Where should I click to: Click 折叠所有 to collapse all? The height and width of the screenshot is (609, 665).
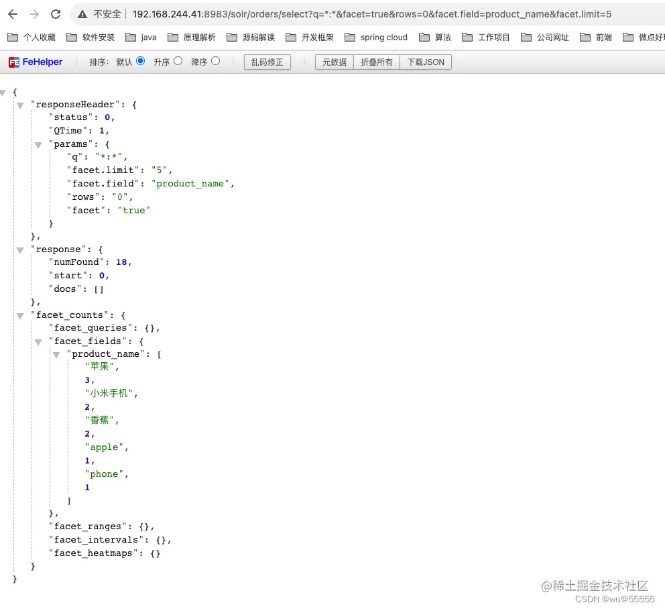377,62
